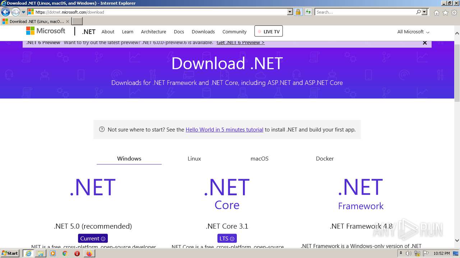This screenshot has width=460, height=258.
Task: Click the page scrollbar down arrow
Action: [457, 241]
